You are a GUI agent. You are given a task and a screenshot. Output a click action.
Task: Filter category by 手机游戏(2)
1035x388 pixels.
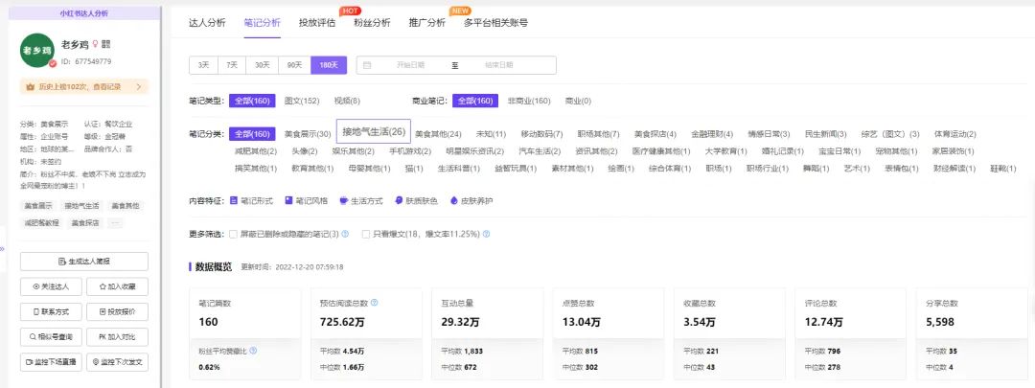point(410,151)
